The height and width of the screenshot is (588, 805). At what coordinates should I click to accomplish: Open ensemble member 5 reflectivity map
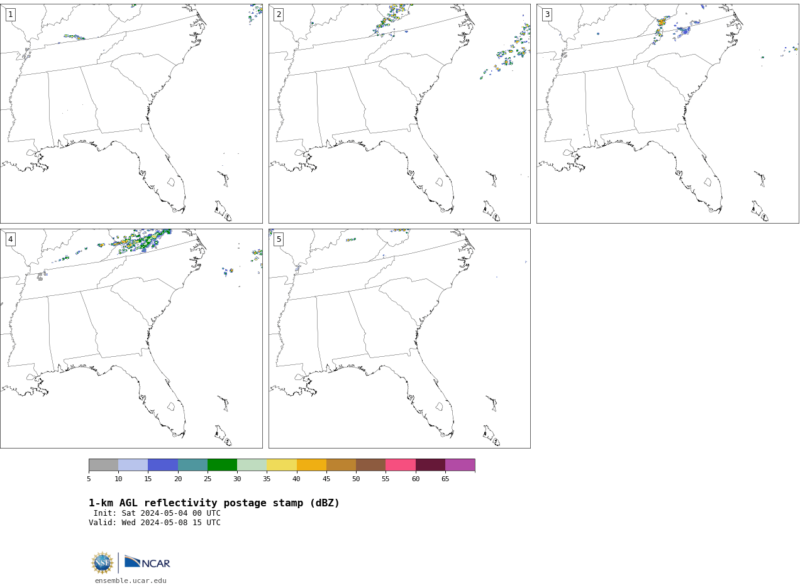click(x=399, y=339)
